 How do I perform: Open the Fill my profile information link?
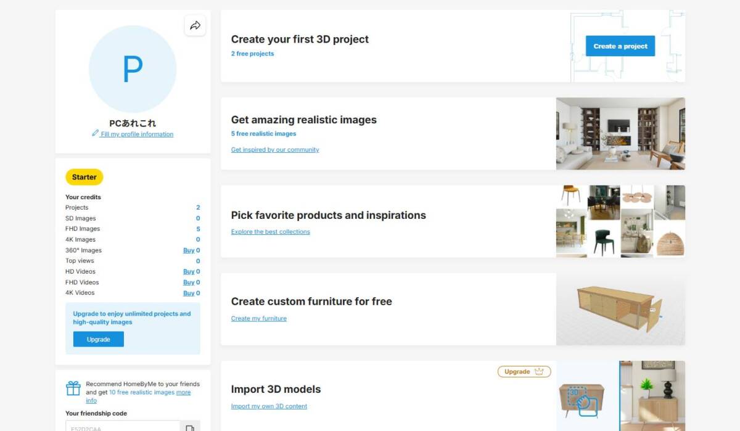[x=137, y=134]
